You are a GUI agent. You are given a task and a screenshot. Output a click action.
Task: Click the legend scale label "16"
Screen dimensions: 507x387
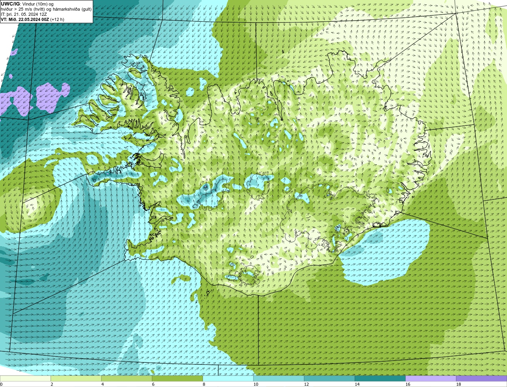click(408, 384)
